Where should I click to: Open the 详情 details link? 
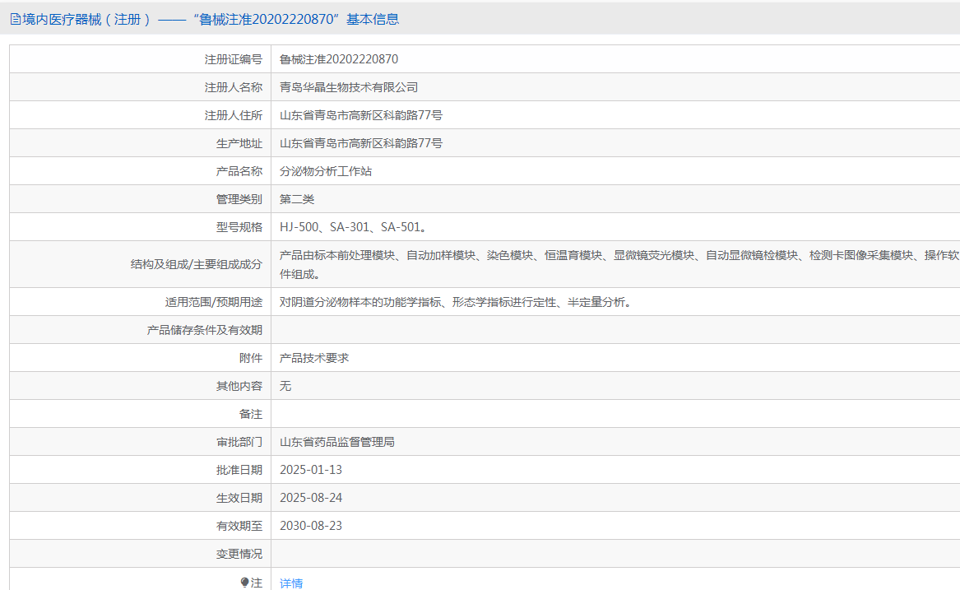pyautogui.click(x=291, y=583)
